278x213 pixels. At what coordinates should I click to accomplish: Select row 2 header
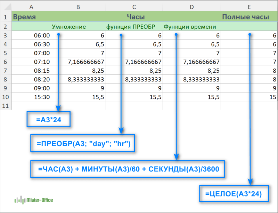[x=6, y=27]
